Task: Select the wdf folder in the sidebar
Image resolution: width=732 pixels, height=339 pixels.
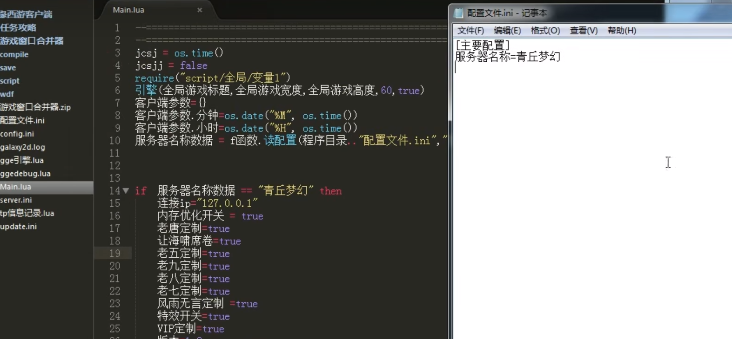Action: pyautogui.click(x=7, y=94)
